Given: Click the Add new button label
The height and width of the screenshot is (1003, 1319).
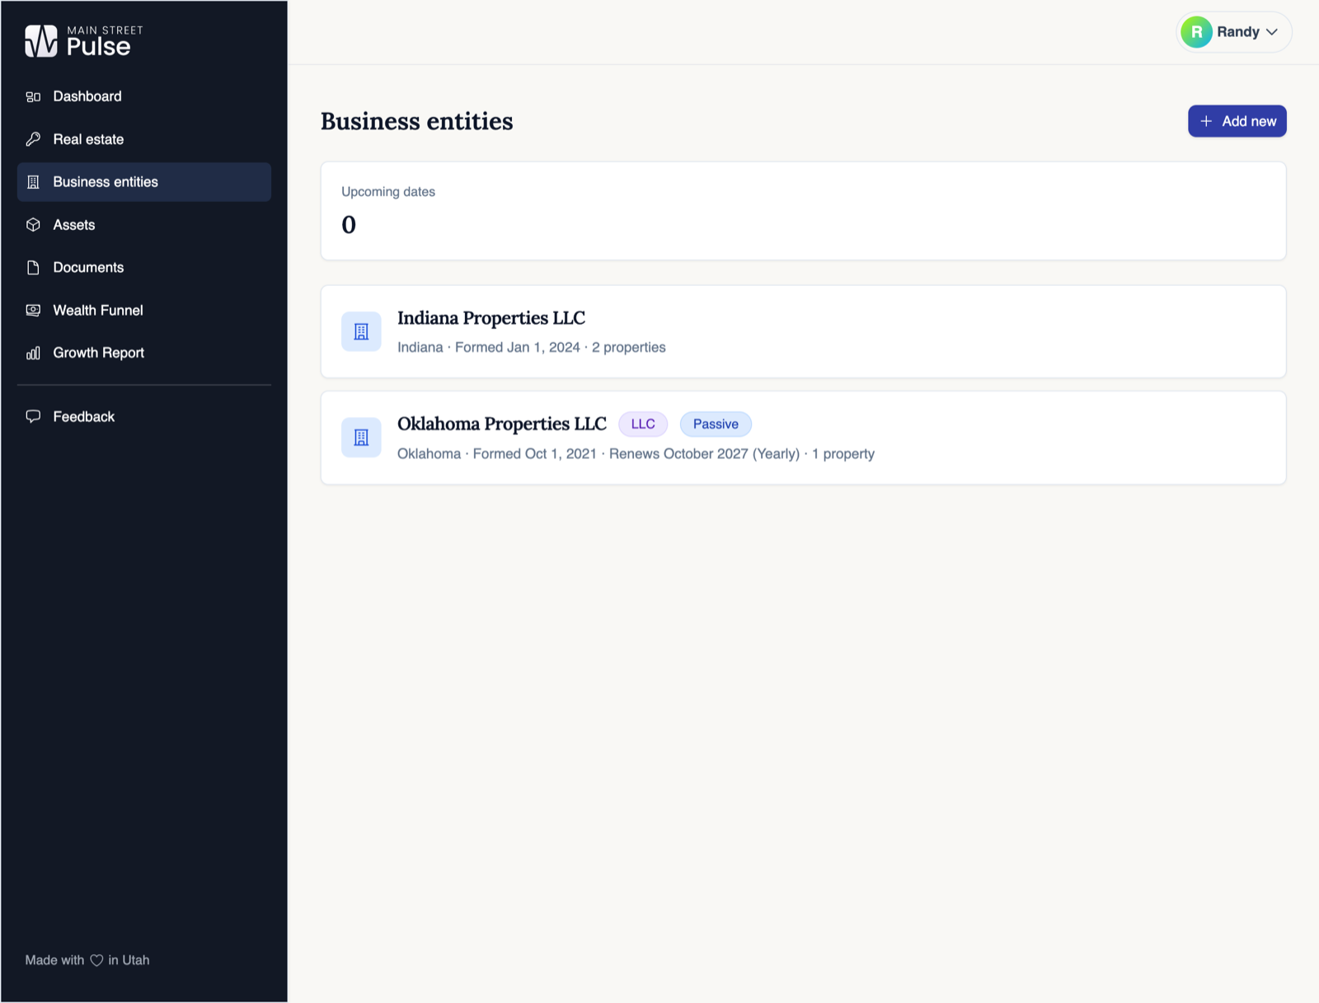Looking at the screenshot, I should click(x=1249, y=121).
